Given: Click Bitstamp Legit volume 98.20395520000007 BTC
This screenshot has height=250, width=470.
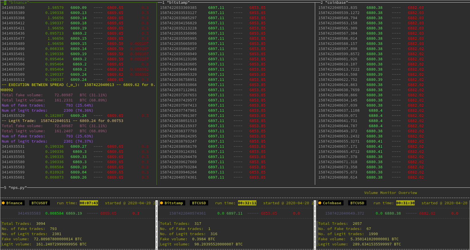Looking at the screenshot, I should coord(201,244).
